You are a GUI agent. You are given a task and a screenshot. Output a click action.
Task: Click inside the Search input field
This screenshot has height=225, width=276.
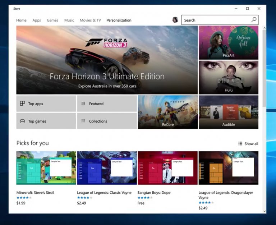point(216,20)
